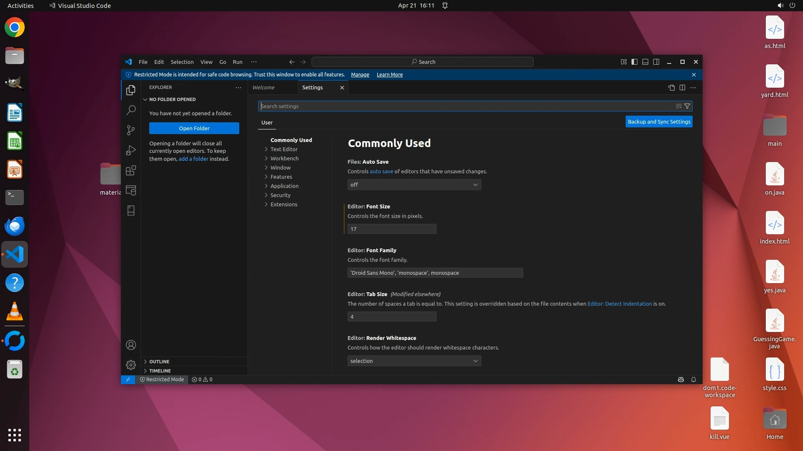The image size is (803, 451).
Task: Click Open Settings (JSON) icon
Action: pos(671,87)
